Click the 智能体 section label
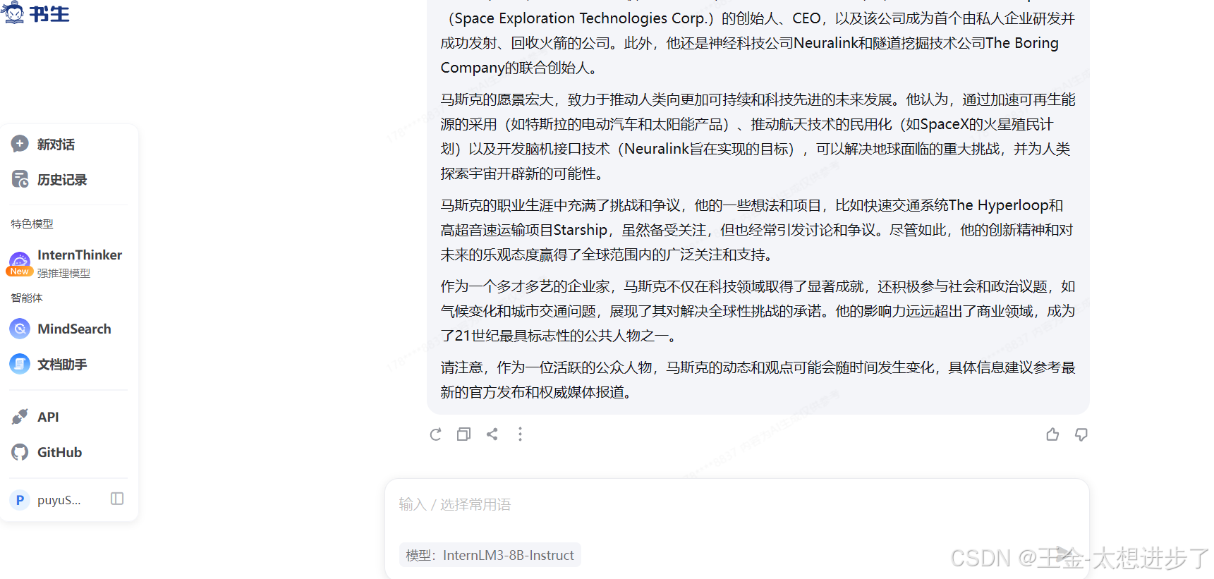This screenshot has width=1214, height=579. tap(27, 298)
